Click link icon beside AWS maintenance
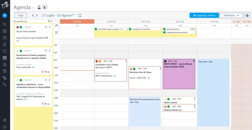 click(x=115, y=76)
